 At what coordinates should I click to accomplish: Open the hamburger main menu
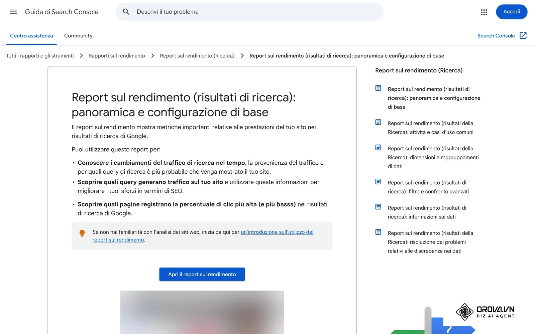tap(13, 12)
